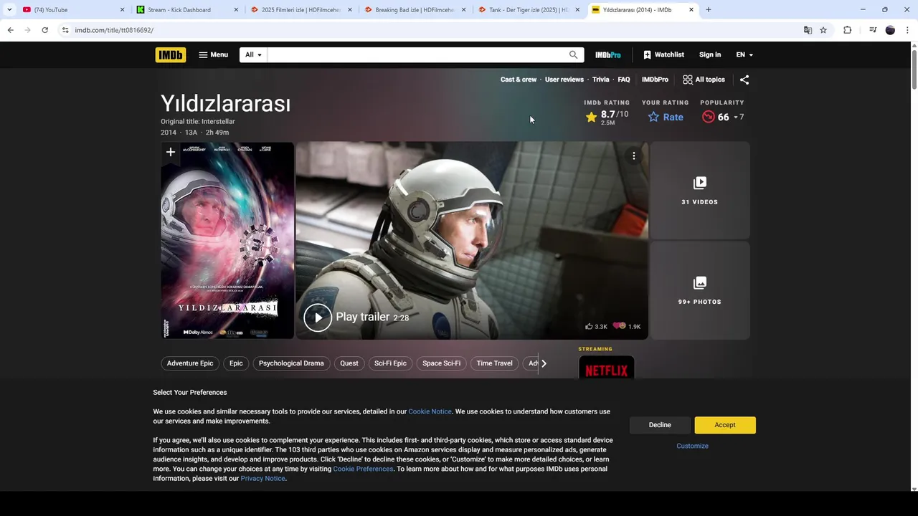Select the Space Sci-Fi chip
This screenshot has width=918, height=516.
pos(441,363)
